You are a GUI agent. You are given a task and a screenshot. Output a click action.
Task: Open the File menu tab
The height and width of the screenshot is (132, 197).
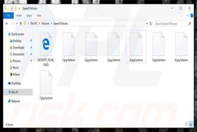8,15
